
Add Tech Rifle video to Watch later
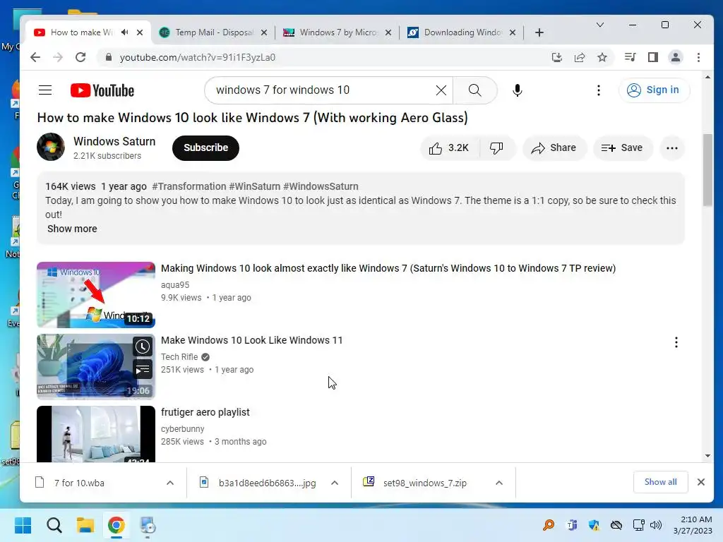[143, 347]
